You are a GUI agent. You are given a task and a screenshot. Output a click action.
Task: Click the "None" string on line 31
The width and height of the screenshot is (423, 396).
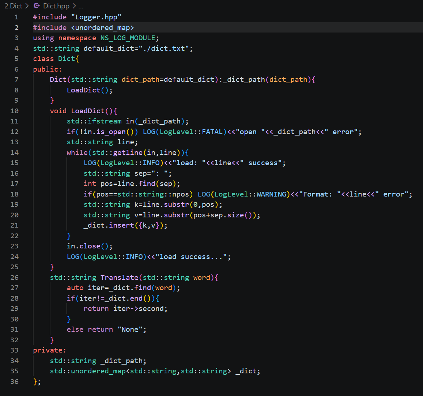(x=130, y=330)
